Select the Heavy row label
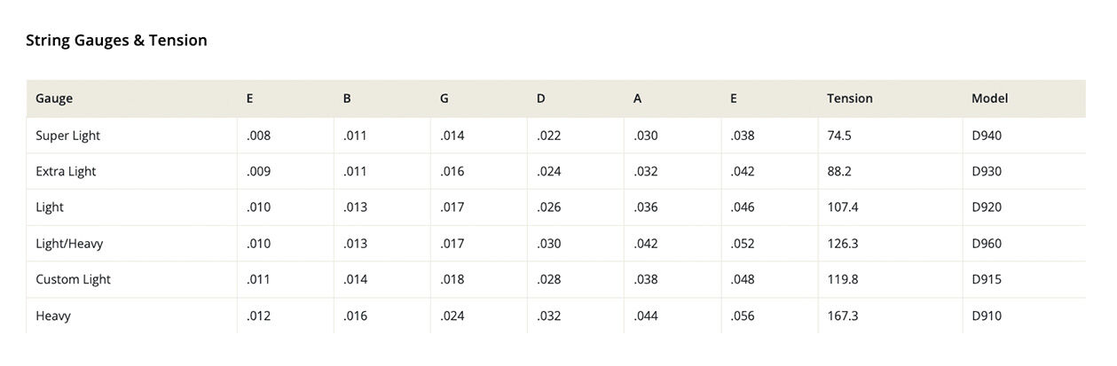 [x=52, y=315]
